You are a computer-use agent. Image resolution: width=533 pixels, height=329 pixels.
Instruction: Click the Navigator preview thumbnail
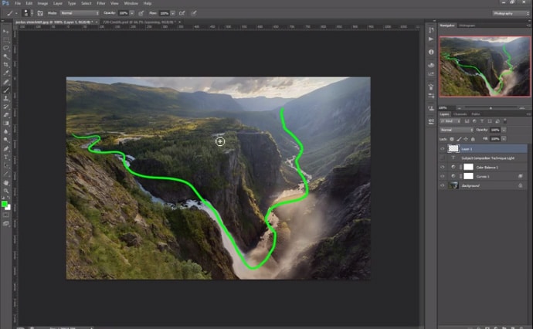point(482,65)
